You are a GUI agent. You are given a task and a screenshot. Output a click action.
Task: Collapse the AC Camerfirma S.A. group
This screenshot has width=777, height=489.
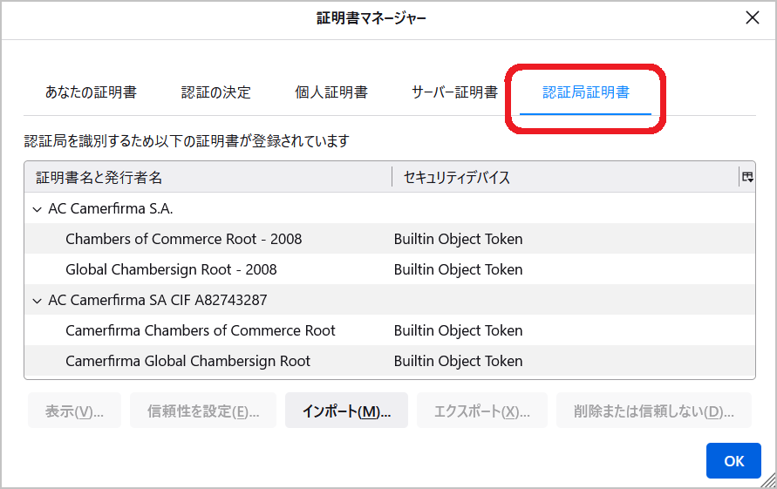tap(37, 209)
